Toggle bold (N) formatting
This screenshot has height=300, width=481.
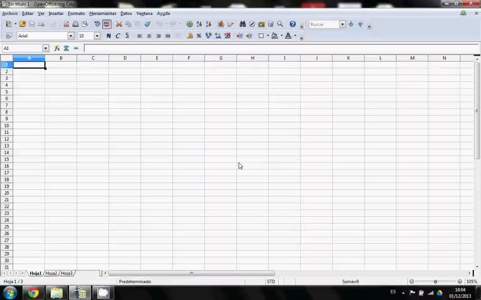[x=108, y=36]
